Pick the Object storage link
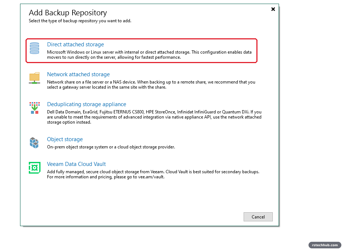The image size is (345, 252). (65, 139)
